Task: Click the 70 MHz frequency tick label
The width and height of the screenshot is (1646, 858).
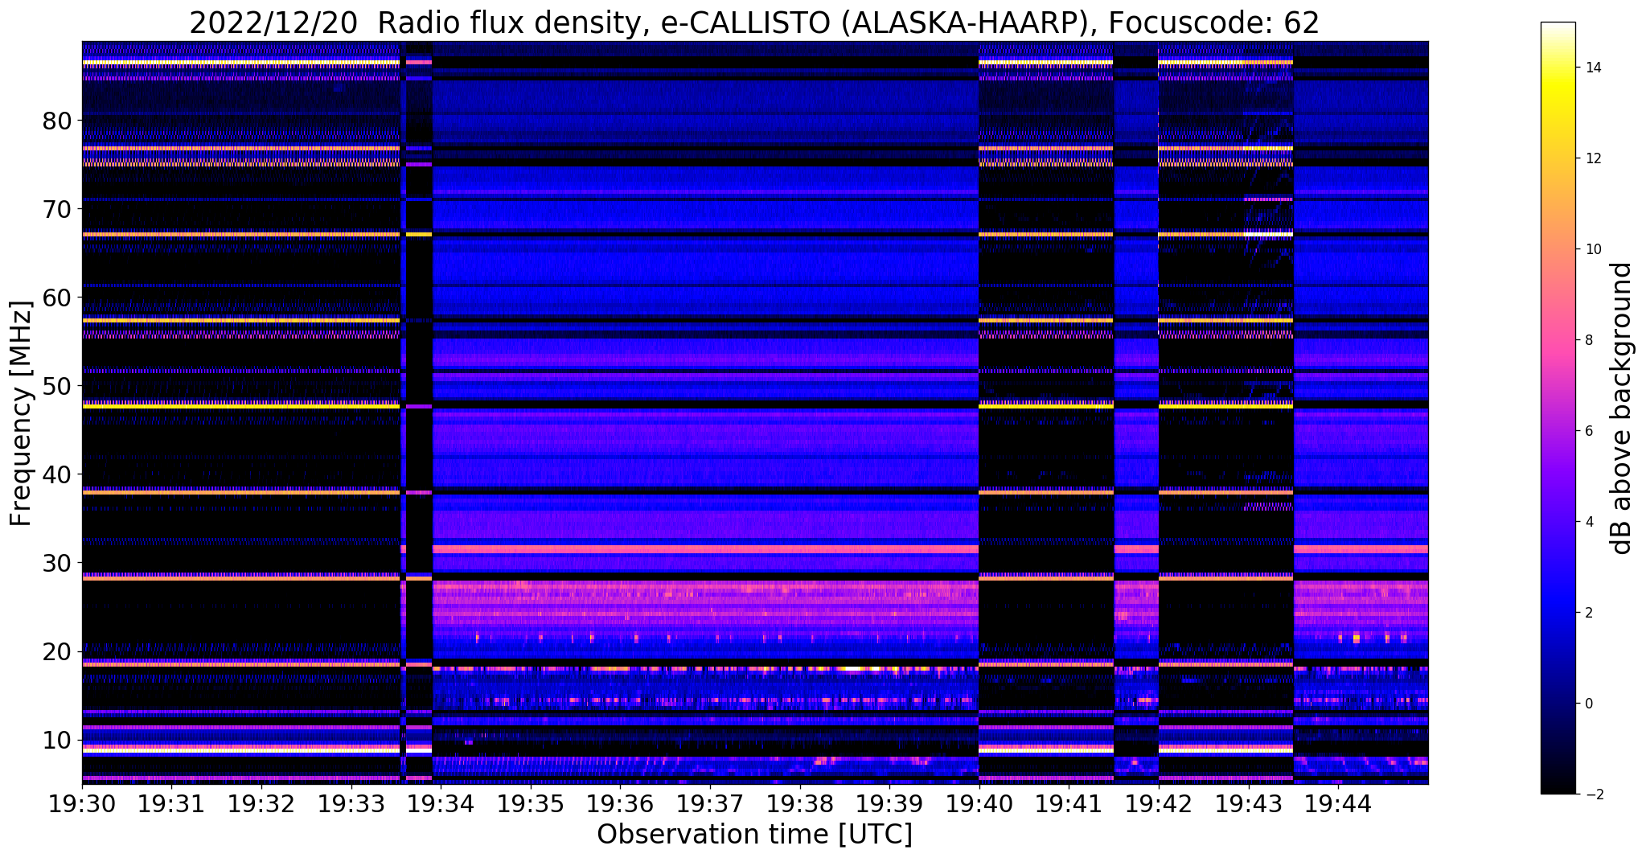Action: pyautogui.click(x=57, y=209)
